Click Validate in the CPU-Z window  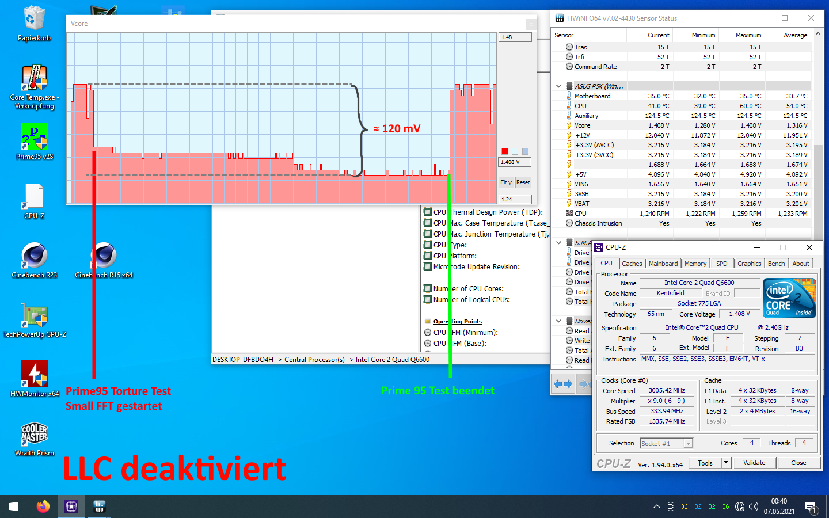pyautogui.click(x=754, y=463)
